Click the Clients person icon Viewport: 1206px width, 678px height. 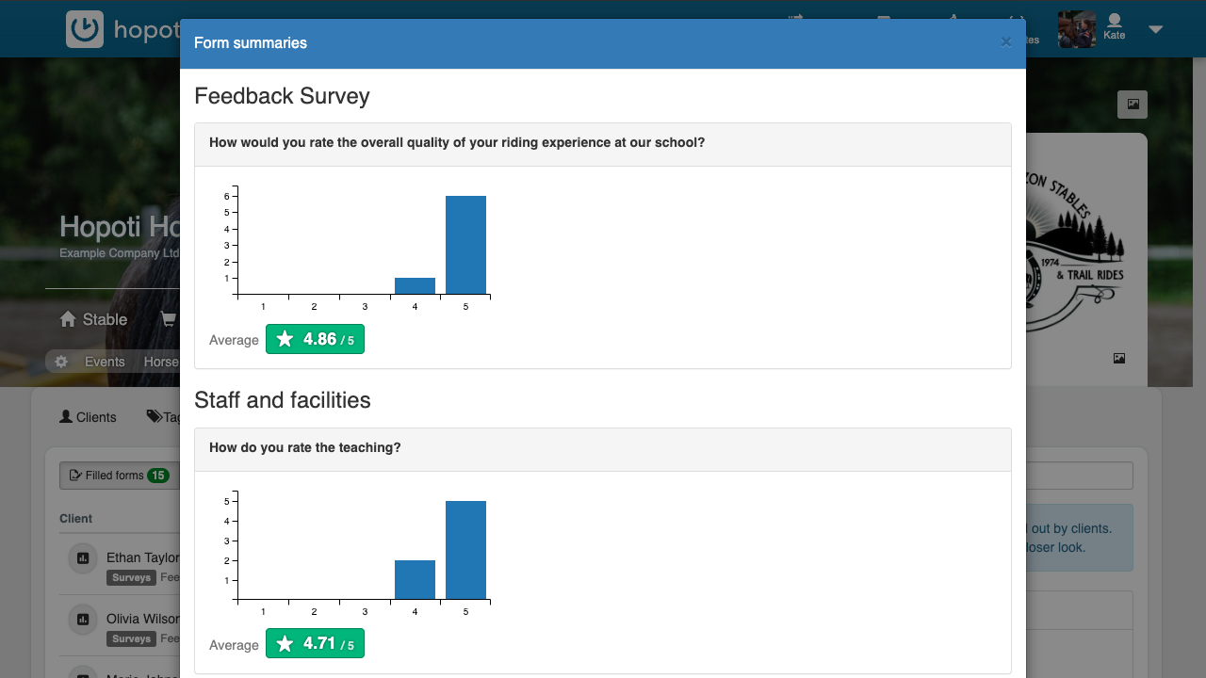pos(65,416)
